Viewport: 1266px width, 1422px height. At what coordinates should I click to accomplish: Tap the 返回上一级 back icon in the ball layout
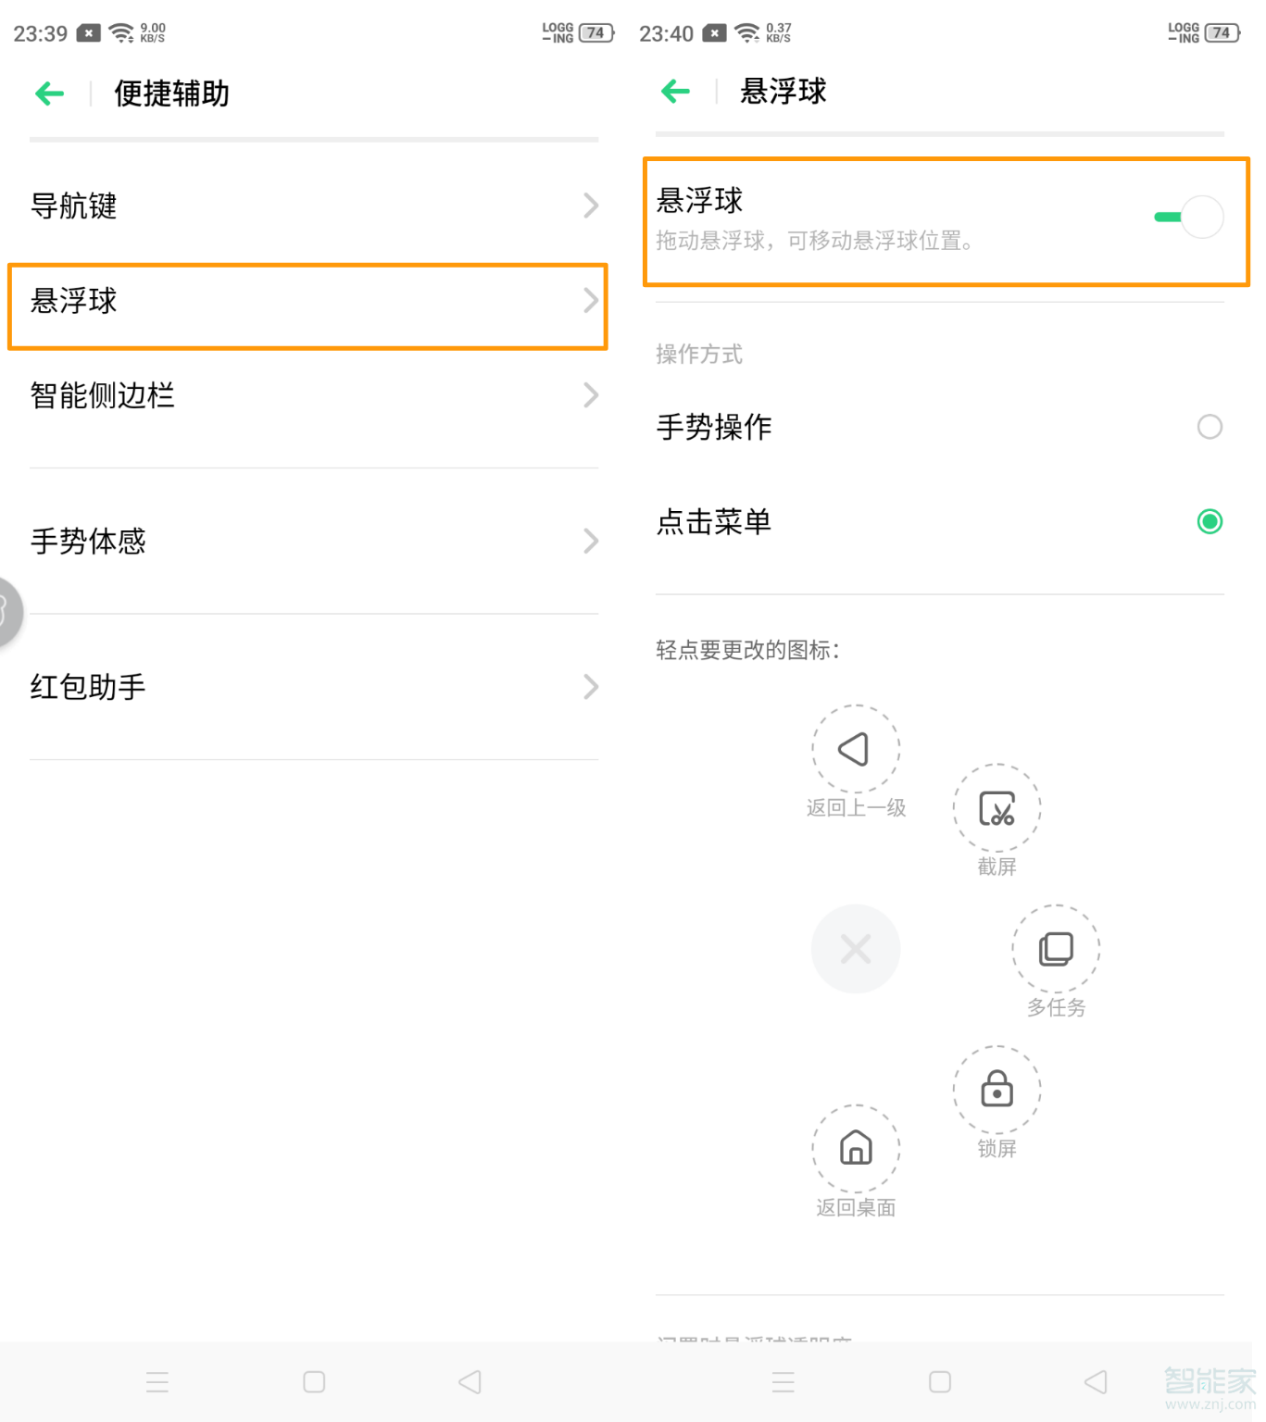coord(855,748)
